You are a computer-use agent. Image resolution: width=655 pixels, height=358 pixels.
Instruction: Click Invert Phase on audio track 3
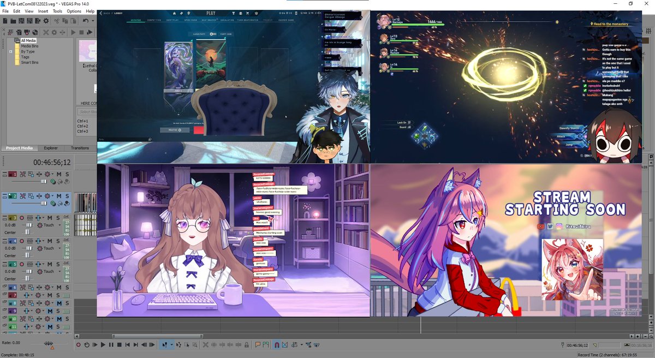click(29, 218)
